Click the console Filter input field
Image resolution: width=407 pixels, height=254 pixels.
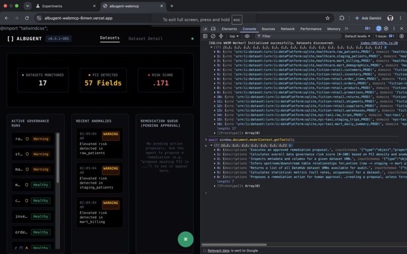298,36
